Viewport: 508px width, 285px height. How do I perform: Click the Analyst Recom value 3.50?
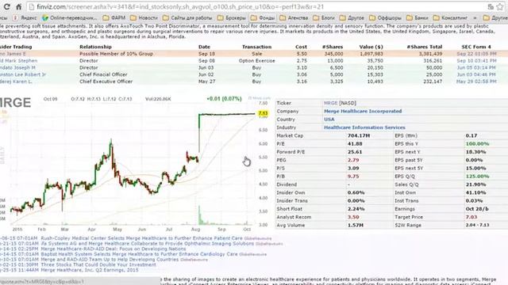pyautogui.click(x=352, y=217)
